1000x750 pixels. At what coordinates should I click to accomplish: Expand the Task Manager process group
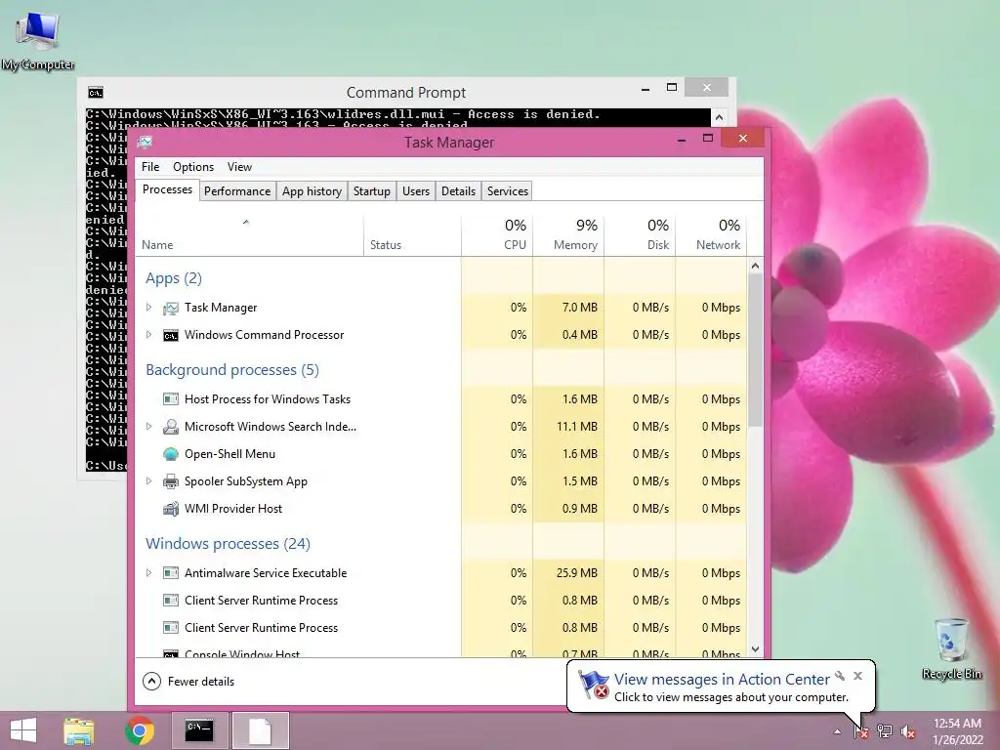tap(148, 308)
